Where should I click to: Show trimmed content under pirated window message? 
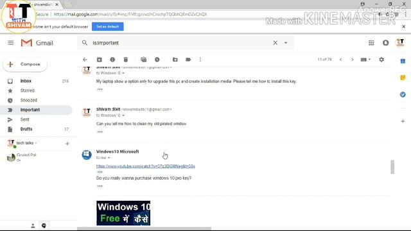100,132
